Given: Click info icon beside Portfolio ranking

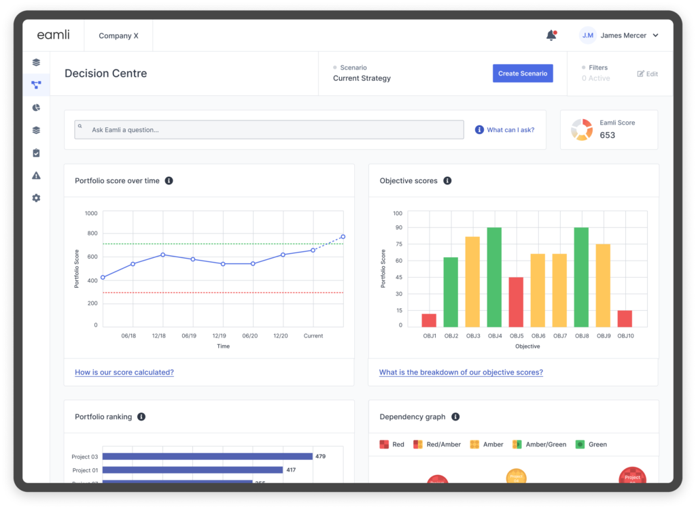Looking at the screenshot, I should (141, 416).
